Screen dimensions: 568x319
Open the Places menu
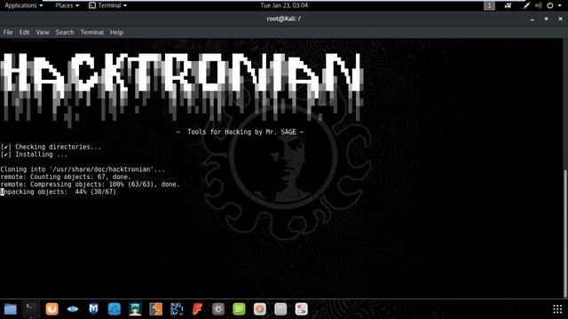67,5
